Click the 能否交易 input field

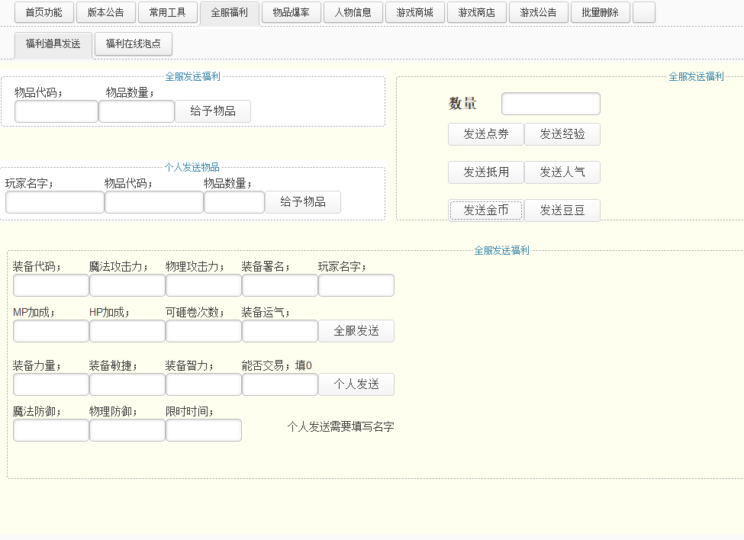tap(280, 384)
